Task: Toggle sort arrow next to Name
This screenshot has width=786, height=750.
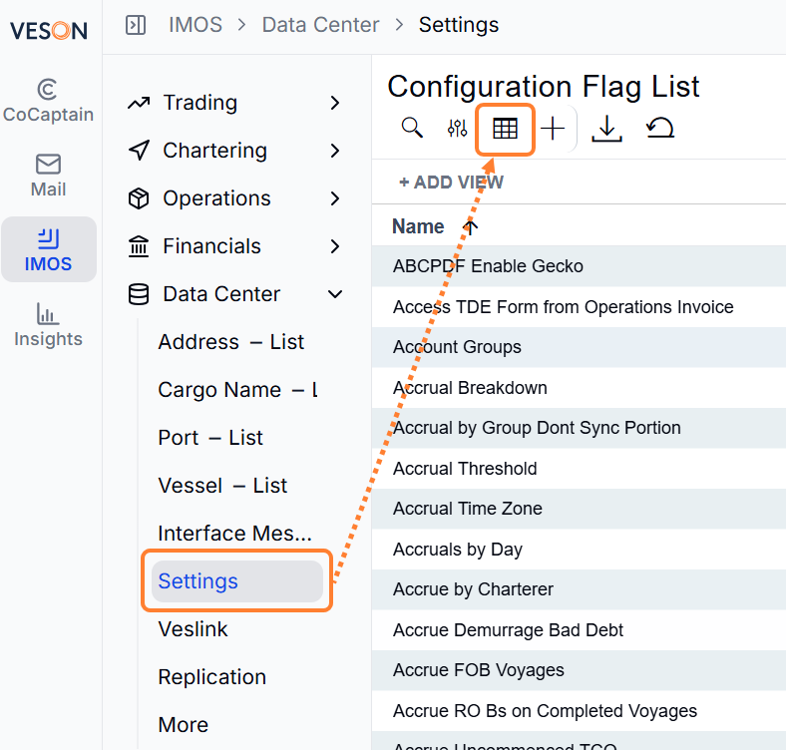Action: click(x=470, y=227)
